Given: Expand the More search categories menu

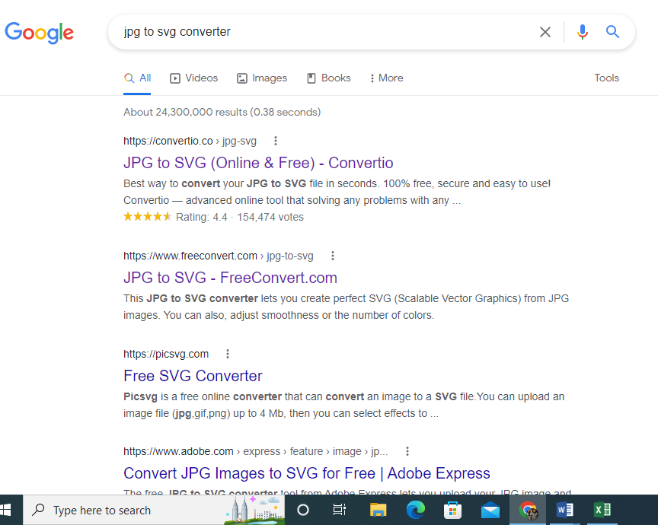Looking at the screenshot, I should tap(386, 78).
